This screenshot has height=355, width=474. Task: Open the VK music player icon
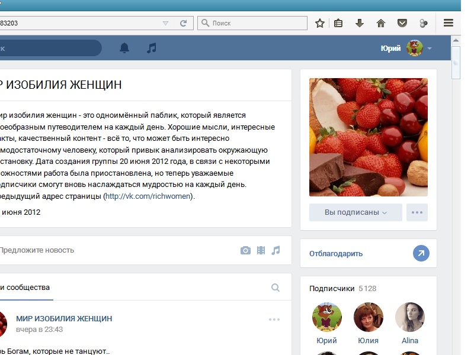152,48
